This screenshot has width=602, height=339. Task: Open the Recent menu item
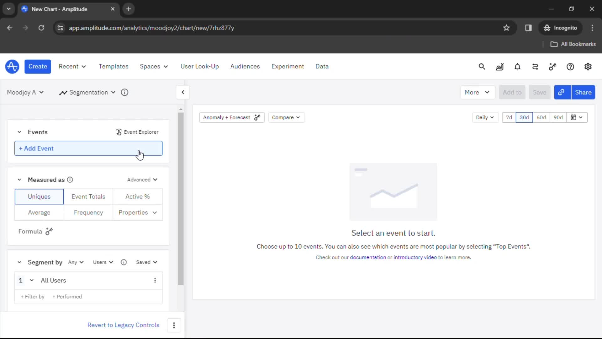tap(72, 67)
